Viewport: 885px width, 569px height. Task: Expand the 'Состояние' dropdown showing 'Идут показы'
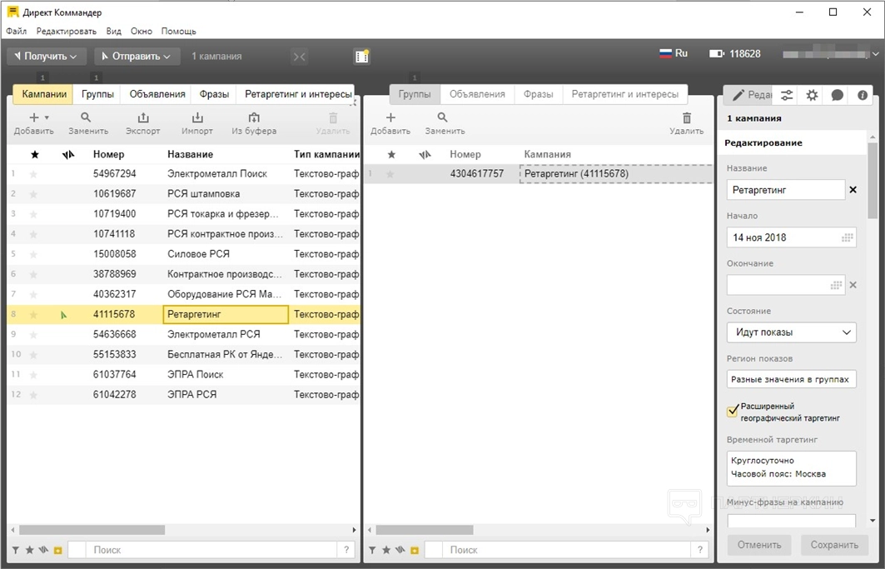(x=791, y=332)
